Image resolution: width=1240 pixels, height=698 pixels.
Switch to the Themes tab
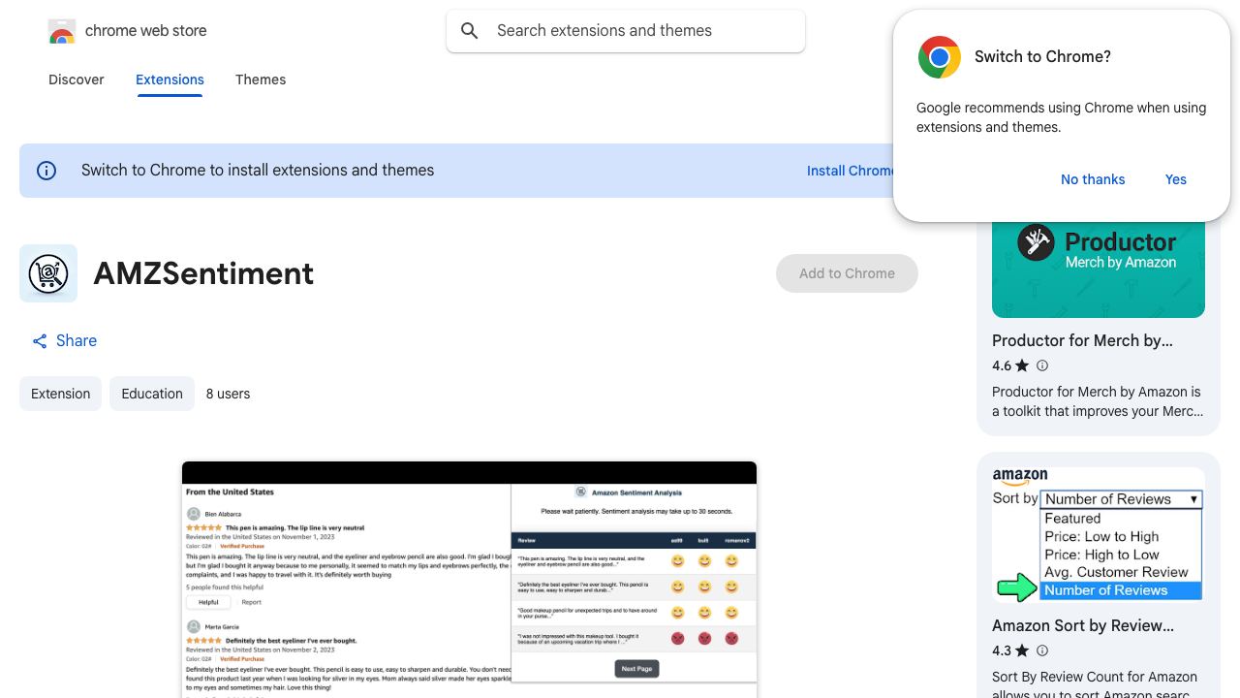point(261,79)
